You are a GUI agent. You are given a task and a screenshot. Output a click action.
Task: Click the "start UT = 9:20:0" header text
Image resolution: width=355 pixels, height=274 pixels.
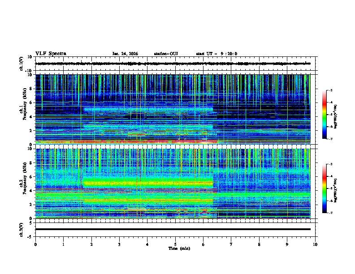click(216, 54)
